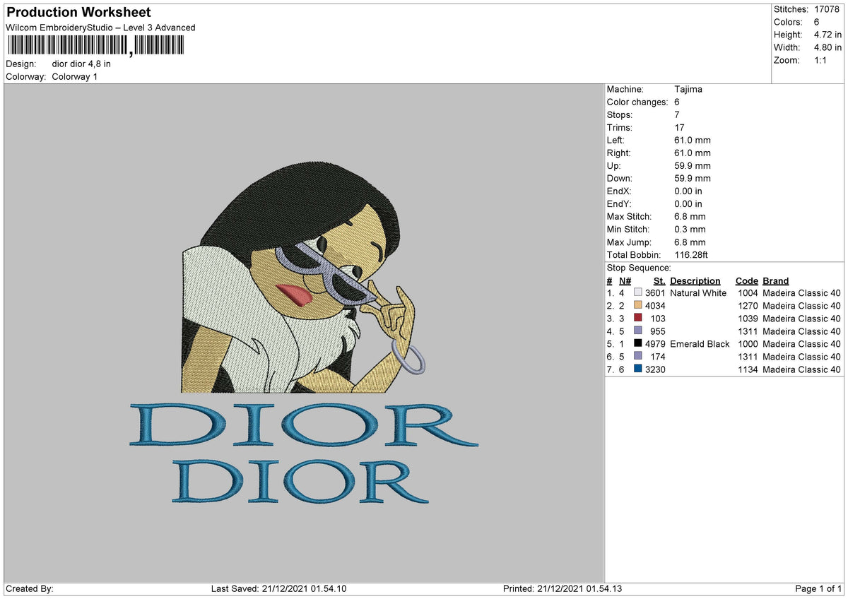848x599 pixels.
Task: Click the design name 'dior dior 4,8 in'
Action: 81,64
